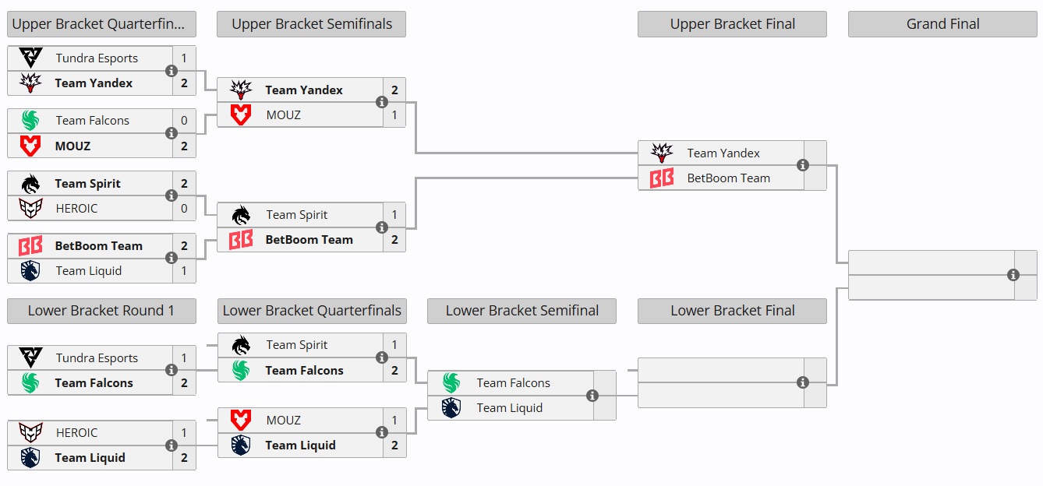
Task: Open match details for Team Yandex versus MOUZ semifinal
Action: (x=381, y=102)
